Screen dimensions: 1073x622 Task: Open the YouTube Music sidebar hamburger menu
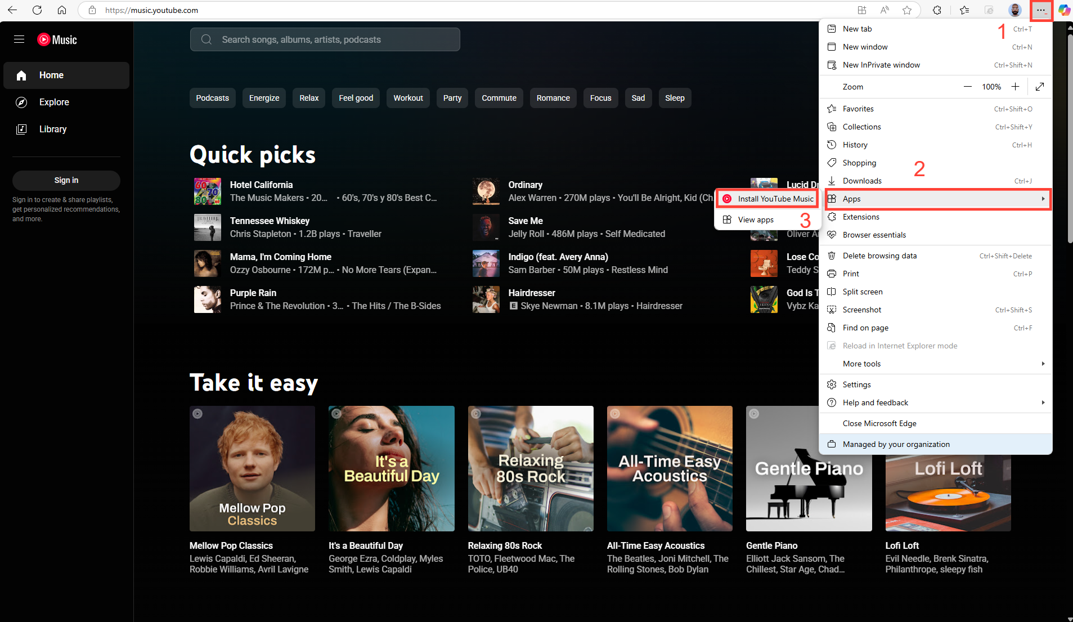[19, 39]
